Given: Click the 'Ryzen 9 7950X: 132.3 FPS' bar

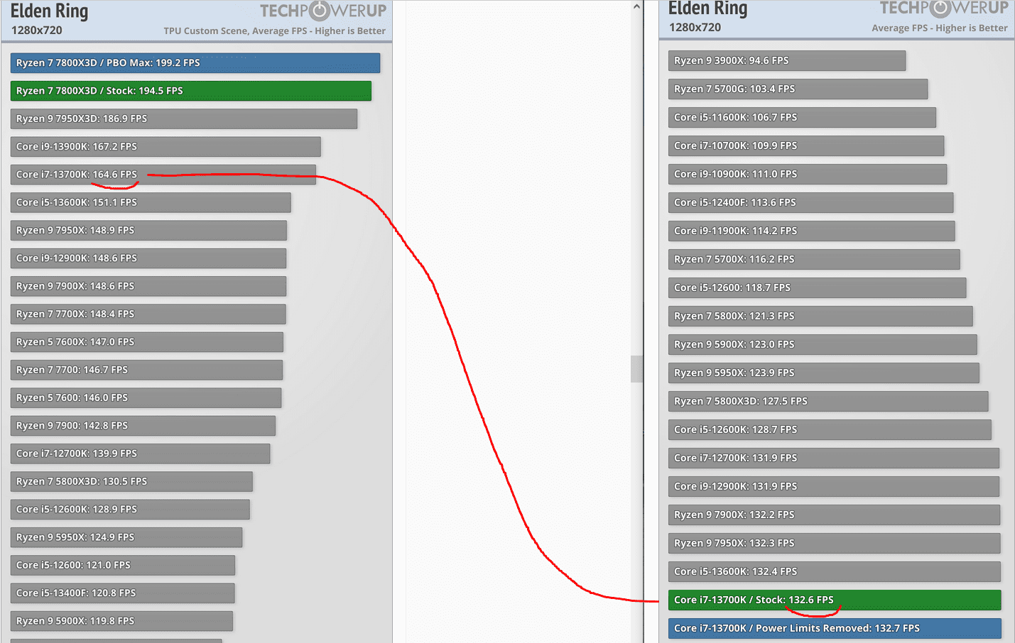Looking at the screenshot, I should [835, 543].
